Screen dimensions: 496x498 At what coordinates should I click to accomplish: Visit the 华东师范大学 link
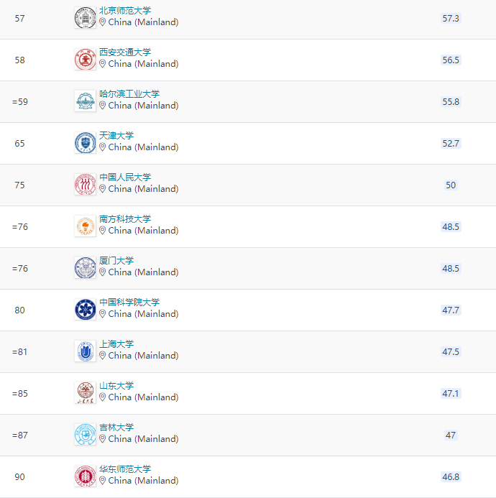click(125, 469)
